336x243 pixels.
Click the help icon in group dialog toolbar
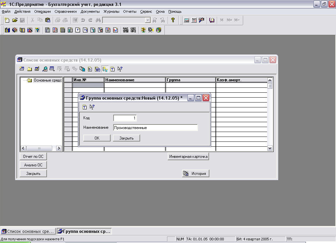[x=85, y=107]
